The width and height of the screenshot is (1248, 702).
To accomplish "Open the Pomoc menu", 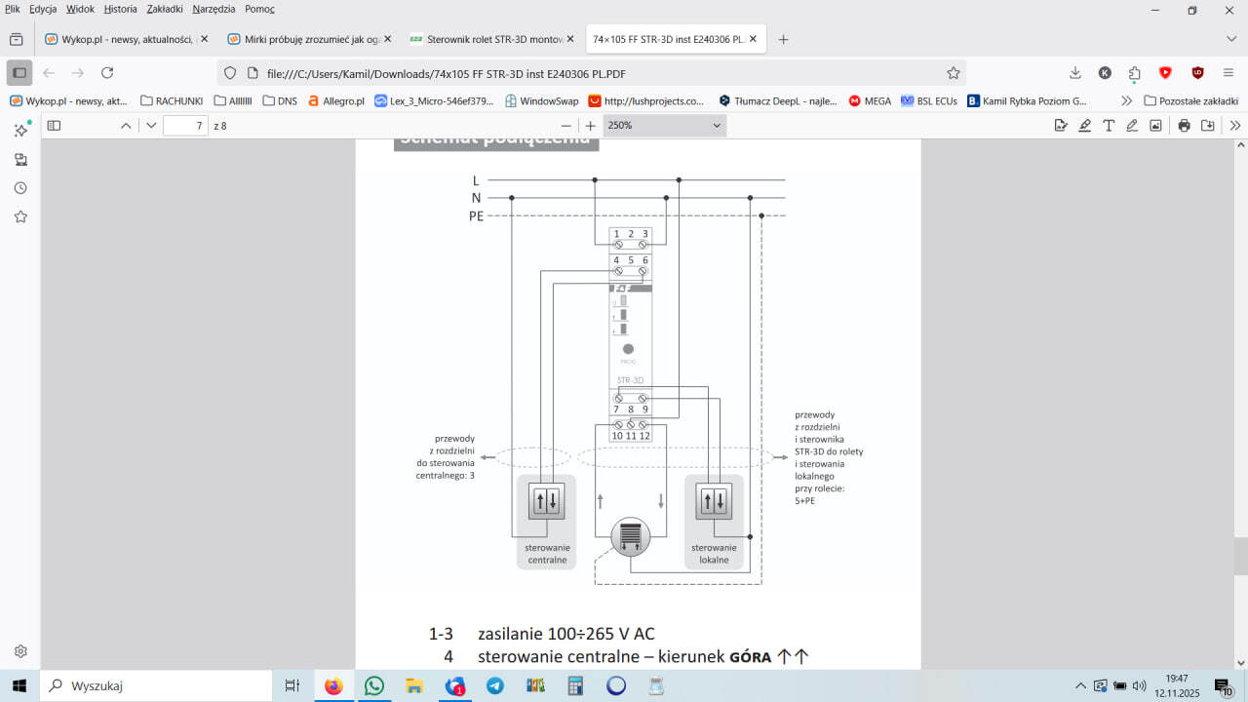I will [259, 9].
